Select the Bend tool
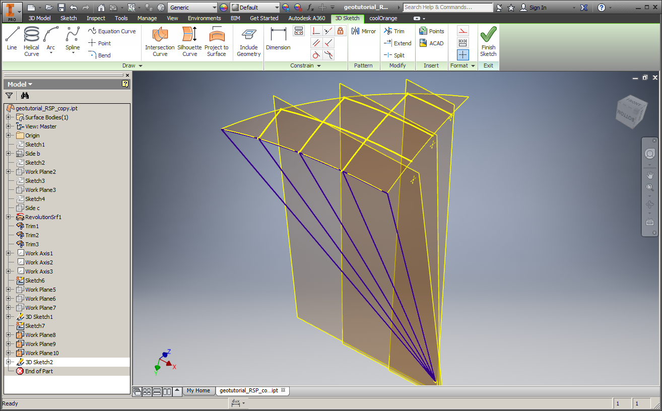This screenshot has height=411, width=662. [x=100, y=55]
